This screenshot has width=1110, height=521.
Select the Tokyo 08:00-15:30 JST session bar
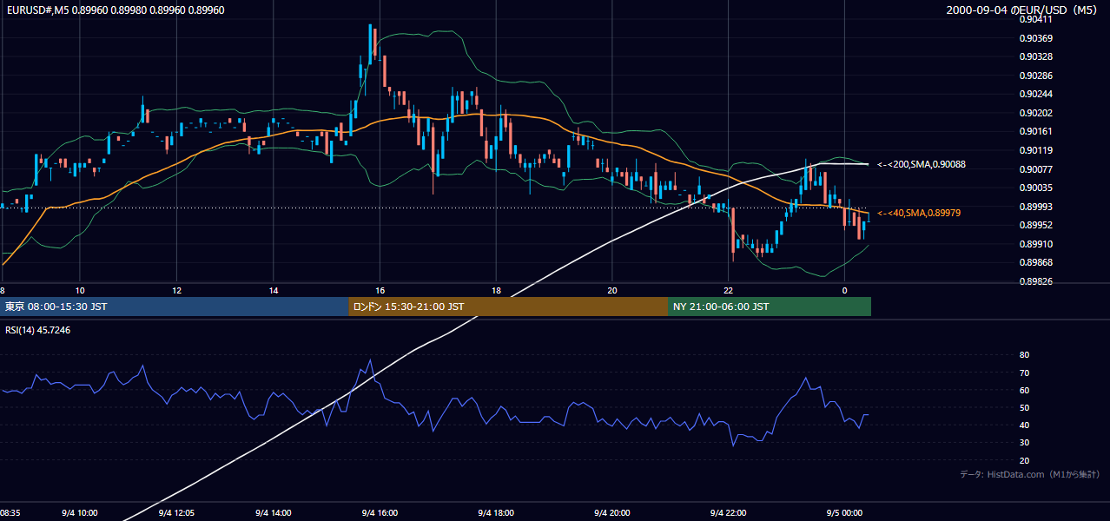pyautogui.click(x=175, y=307)
